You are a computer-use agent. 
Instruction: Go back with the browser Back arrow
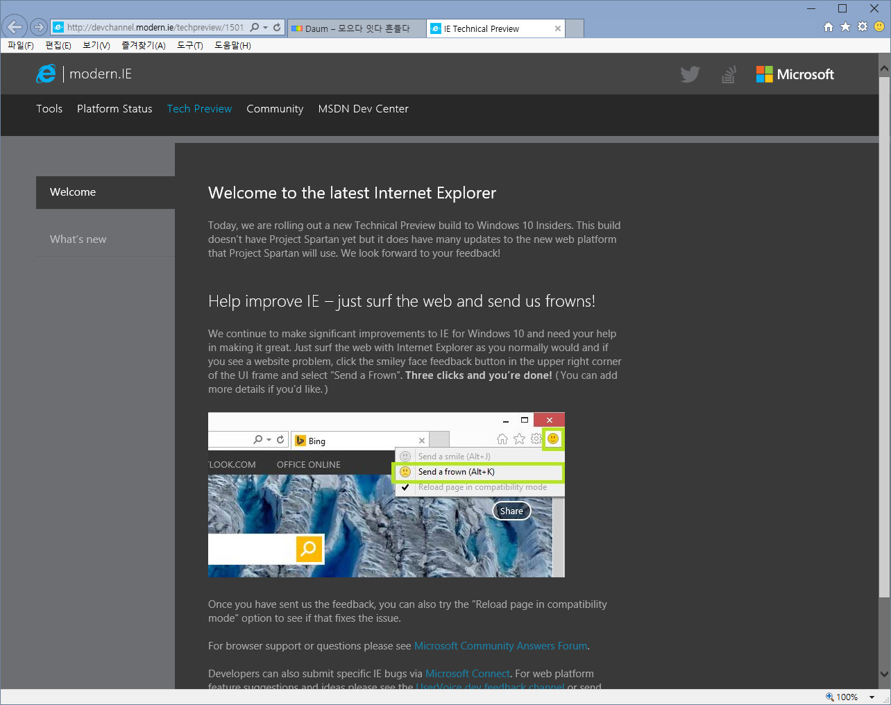tap(15, 27)
